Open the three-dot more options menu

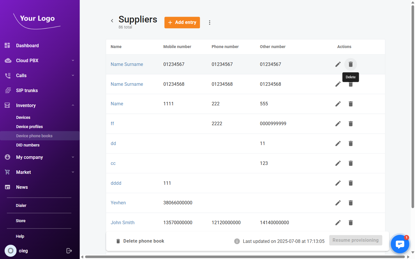click(210, 22)
